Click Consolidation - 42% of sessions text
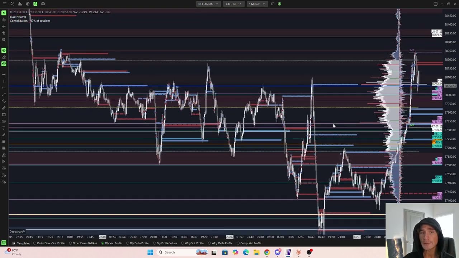The height and width of the screenshot is (258, 459). coord(30,21)
